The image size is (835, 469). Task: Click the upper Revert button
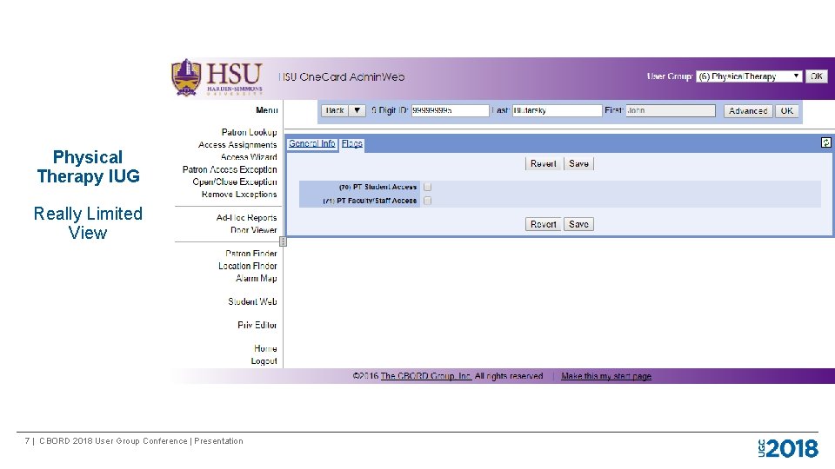click(x=543, y=164)
